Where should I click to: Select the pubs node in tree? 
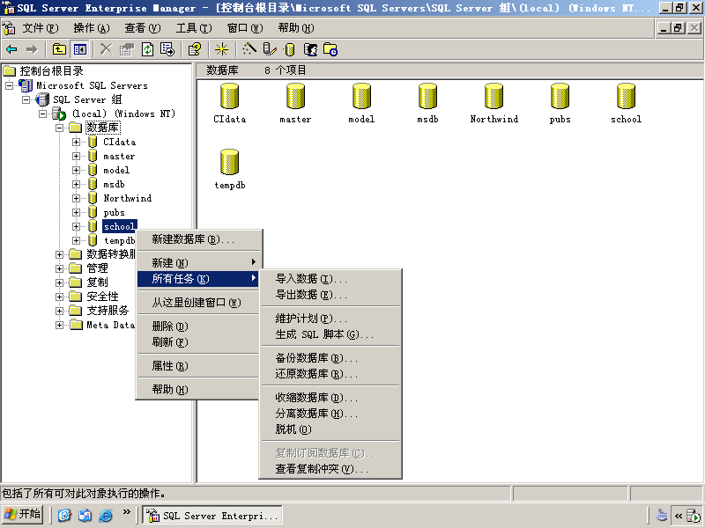point(114,212)
